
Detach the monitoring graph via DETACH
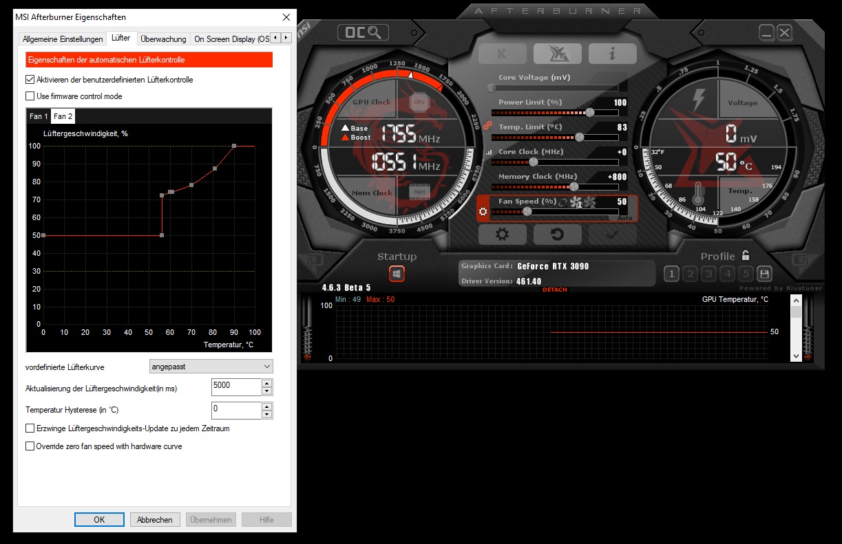pos(555,290)
